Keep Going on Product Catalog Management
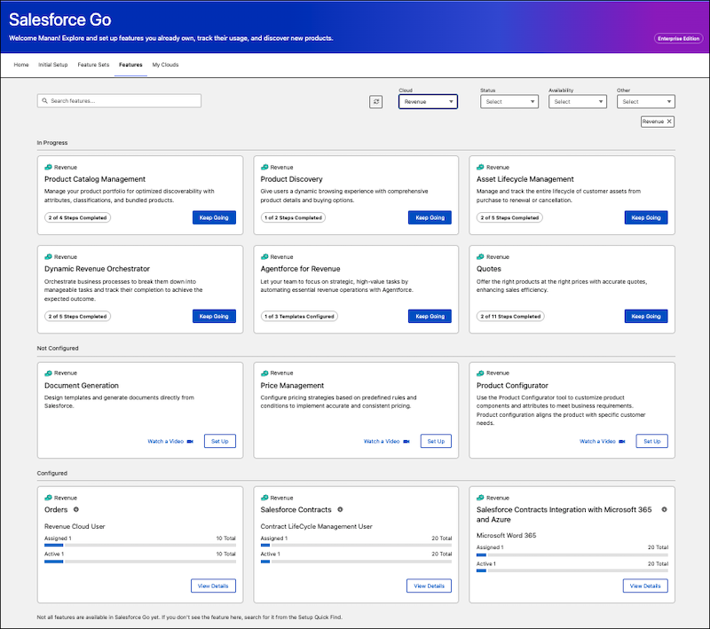710x629 pixels. (214, 217)
